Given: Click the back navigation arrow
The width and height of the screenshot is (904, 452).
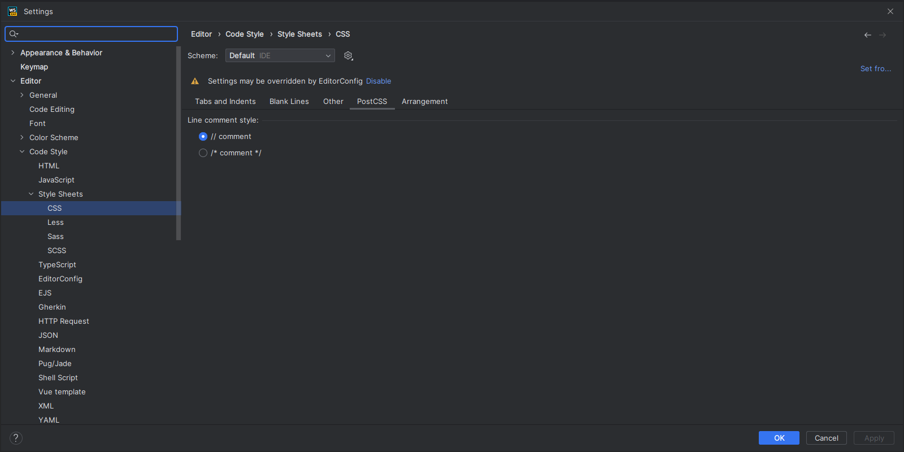Looking at the screenshot, I should [868, 35].
